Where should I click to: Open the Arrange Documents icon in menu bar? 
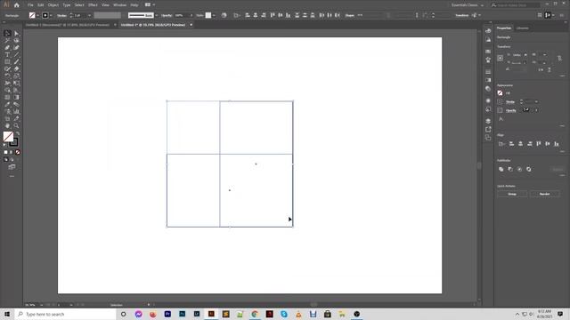coord(148,4)
